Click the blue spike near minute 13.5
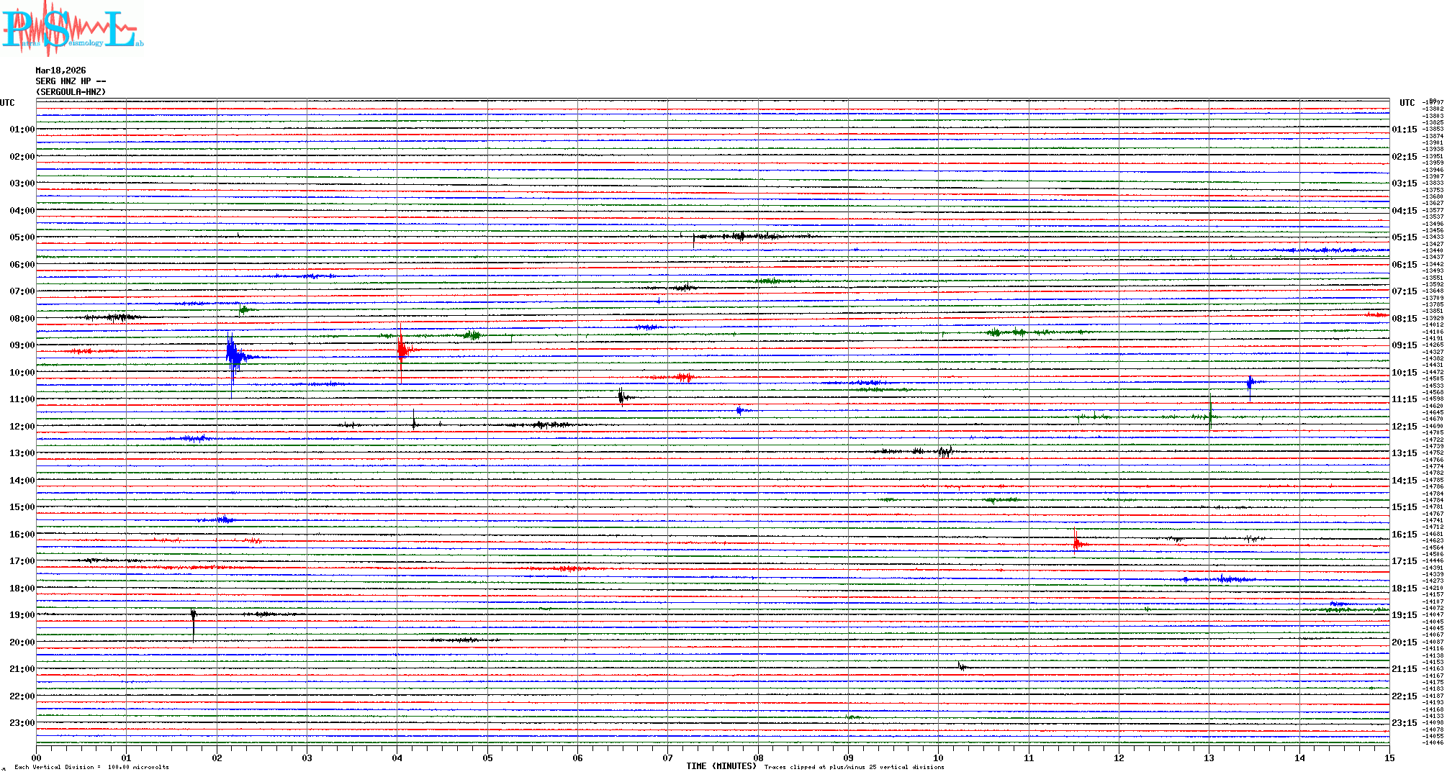This screenshot has width=1447, height=777. (x=1250, y=383)
